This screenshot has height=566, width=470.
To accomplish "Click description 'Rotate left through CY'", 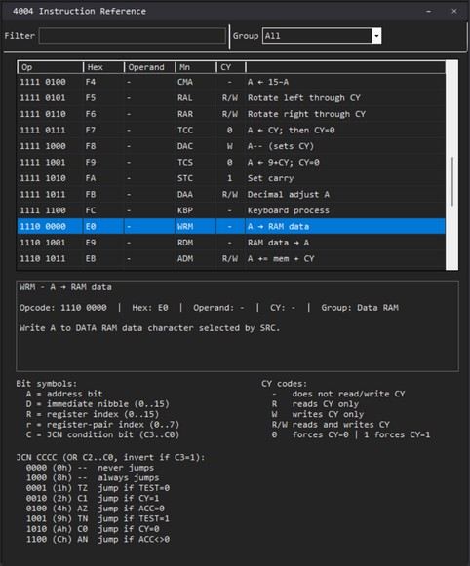I will click(x=304, y=98).
